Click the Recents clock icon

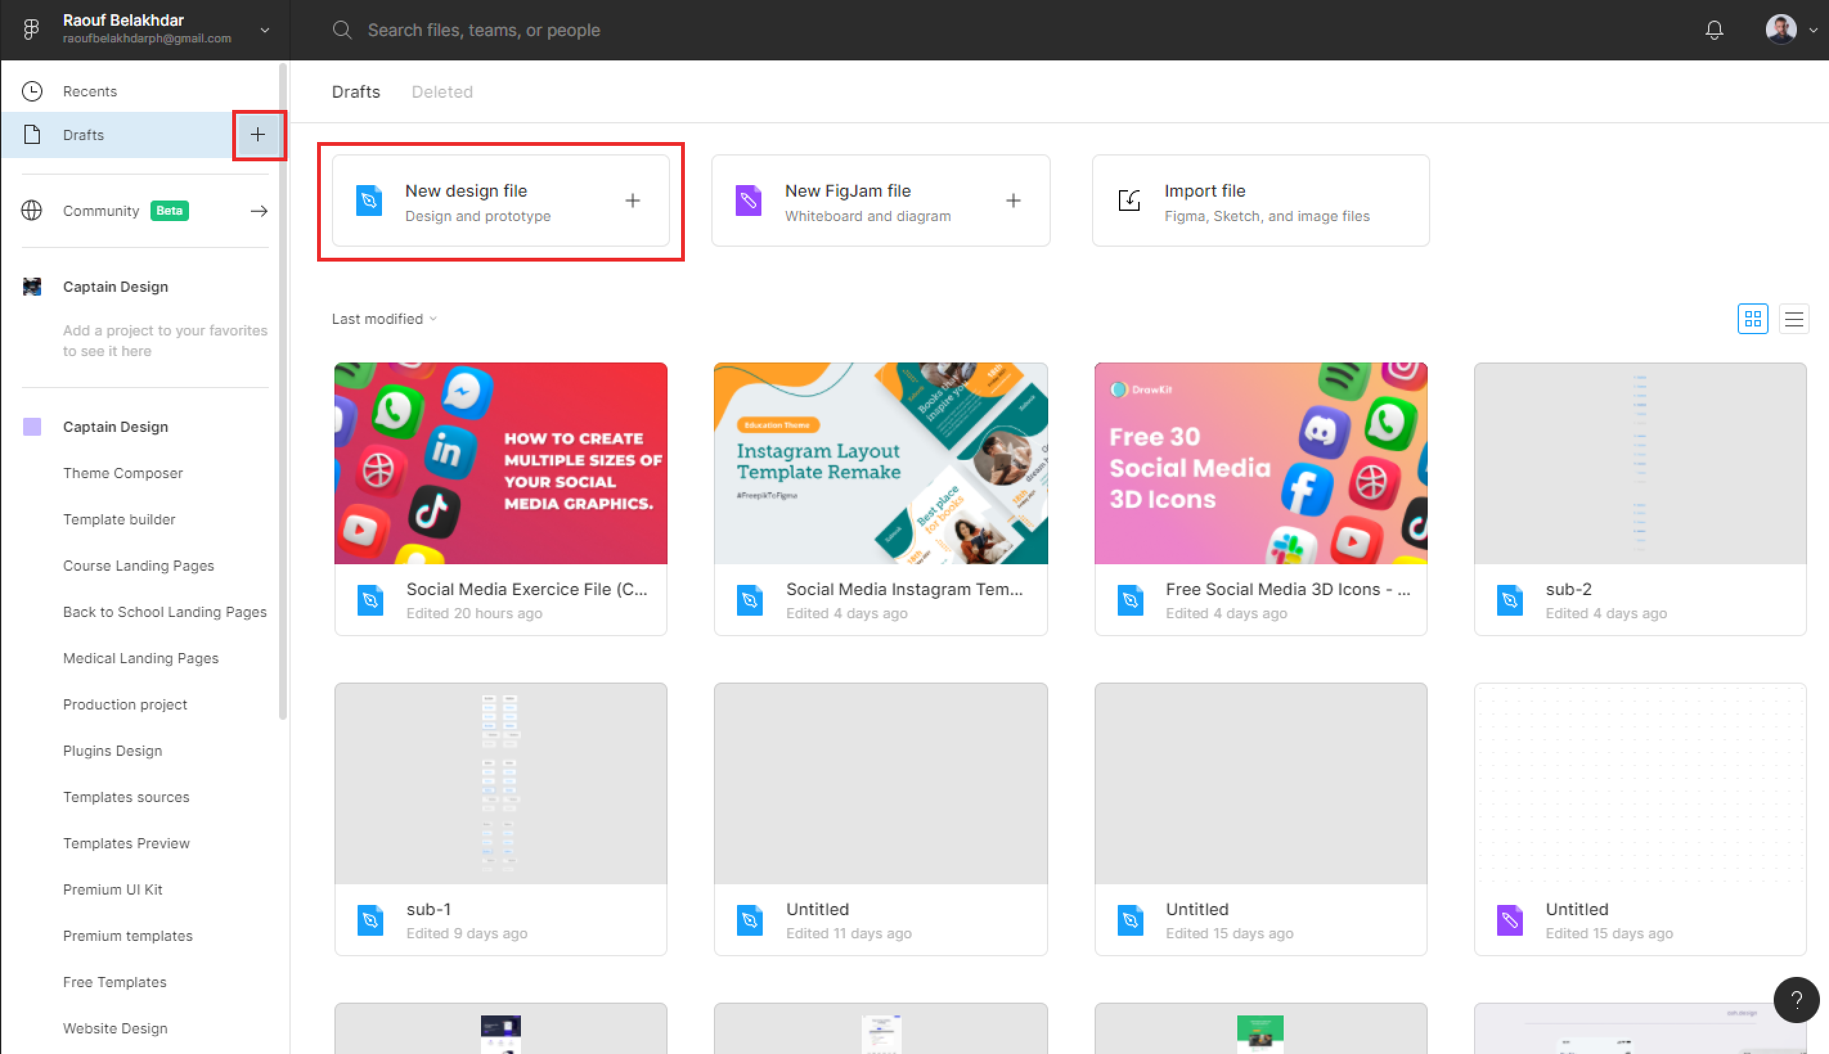click(x=32, y=91)
